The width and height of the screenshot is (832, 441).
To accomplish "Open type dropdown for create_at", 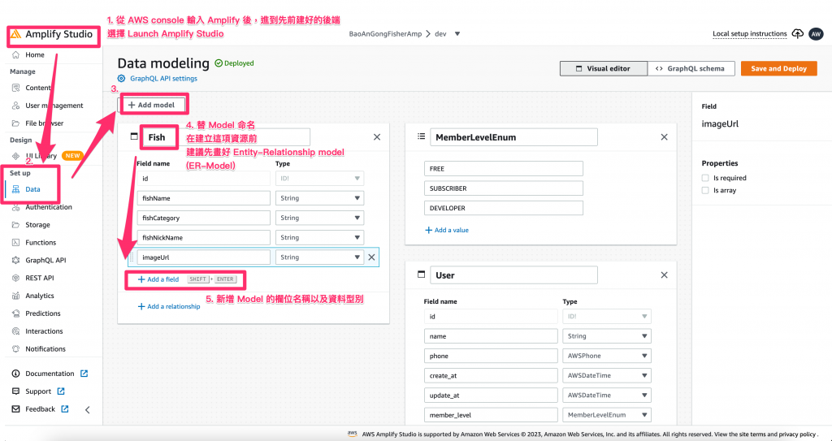I will tap(606, 375).
